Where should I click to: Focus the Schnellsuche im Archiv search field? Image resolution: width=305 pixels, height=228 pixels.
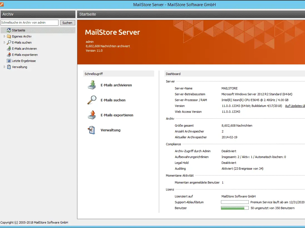click(x=29, y=22)
